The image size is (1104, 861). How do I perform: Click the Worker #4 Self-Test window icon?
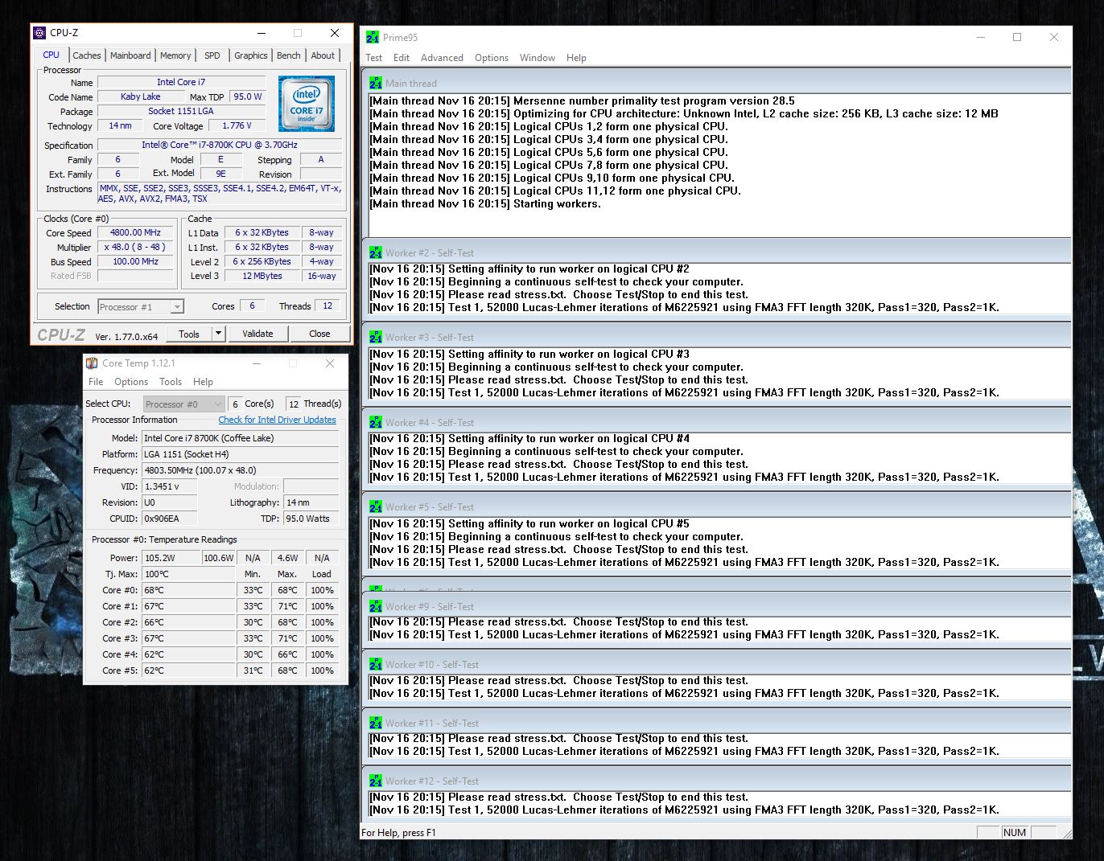tap(376, 422)
